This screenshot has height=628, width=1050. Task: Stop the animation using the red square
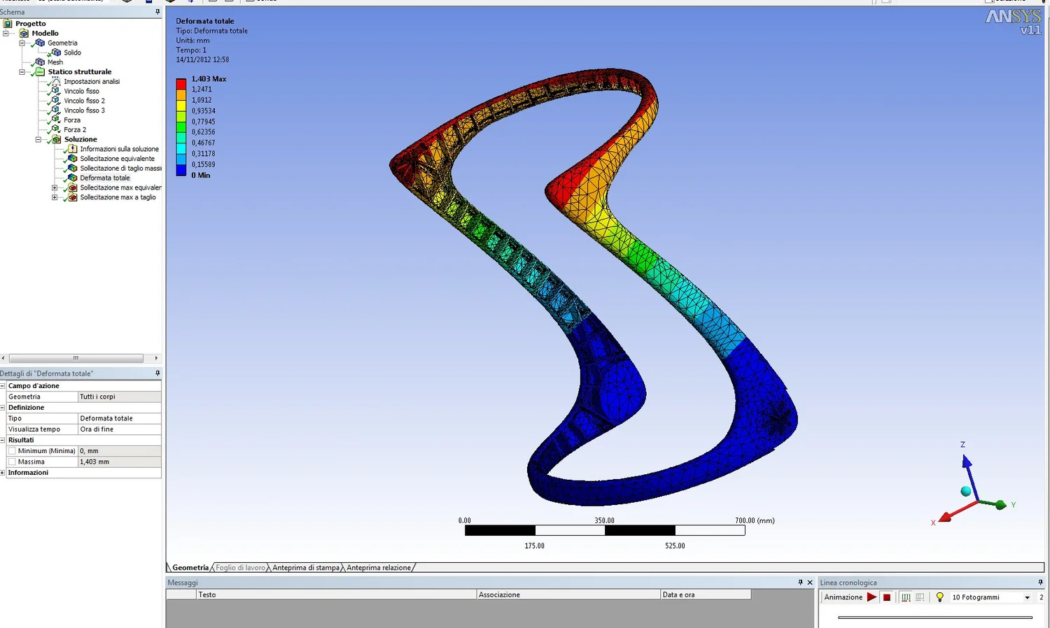point(887,597)
